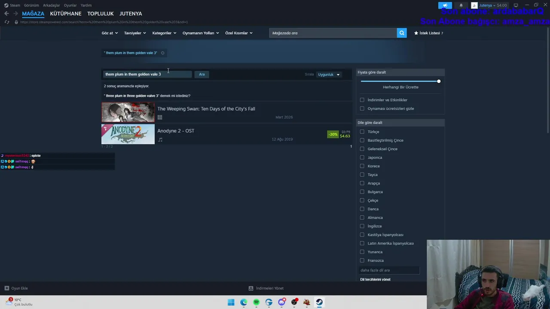
Task: Switch to Big Picture mode
Action: pos(516,5)
